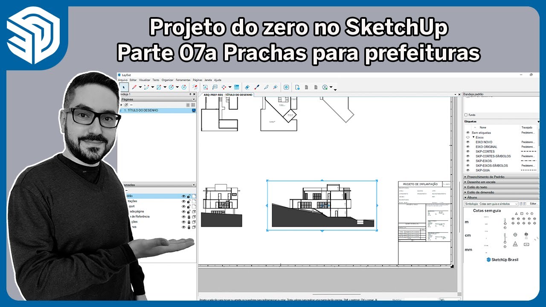Image resolution: width=546 pixels, height=307 pixels.
Task: Select the arrow Select tool
Action: pos(124,87)
